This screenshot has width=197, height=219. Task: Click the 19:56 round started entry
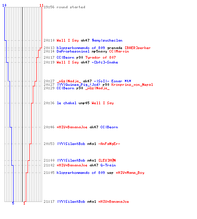pos(64,7)
